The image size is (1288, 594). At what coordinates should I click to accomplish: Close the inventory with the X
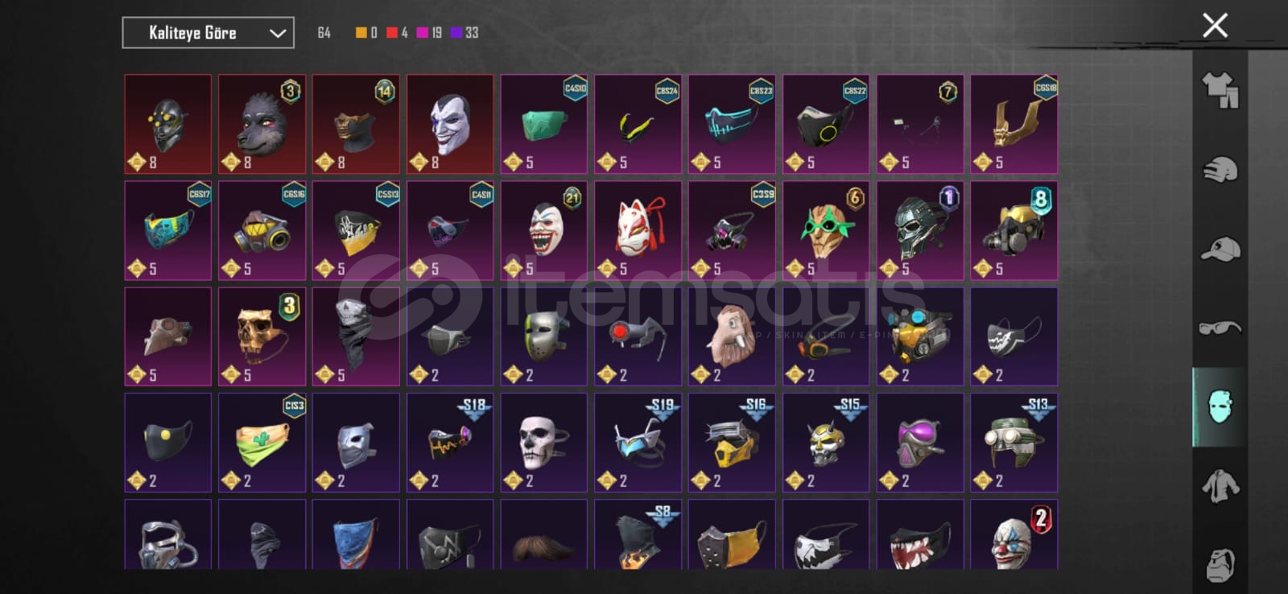[1215, 25]
